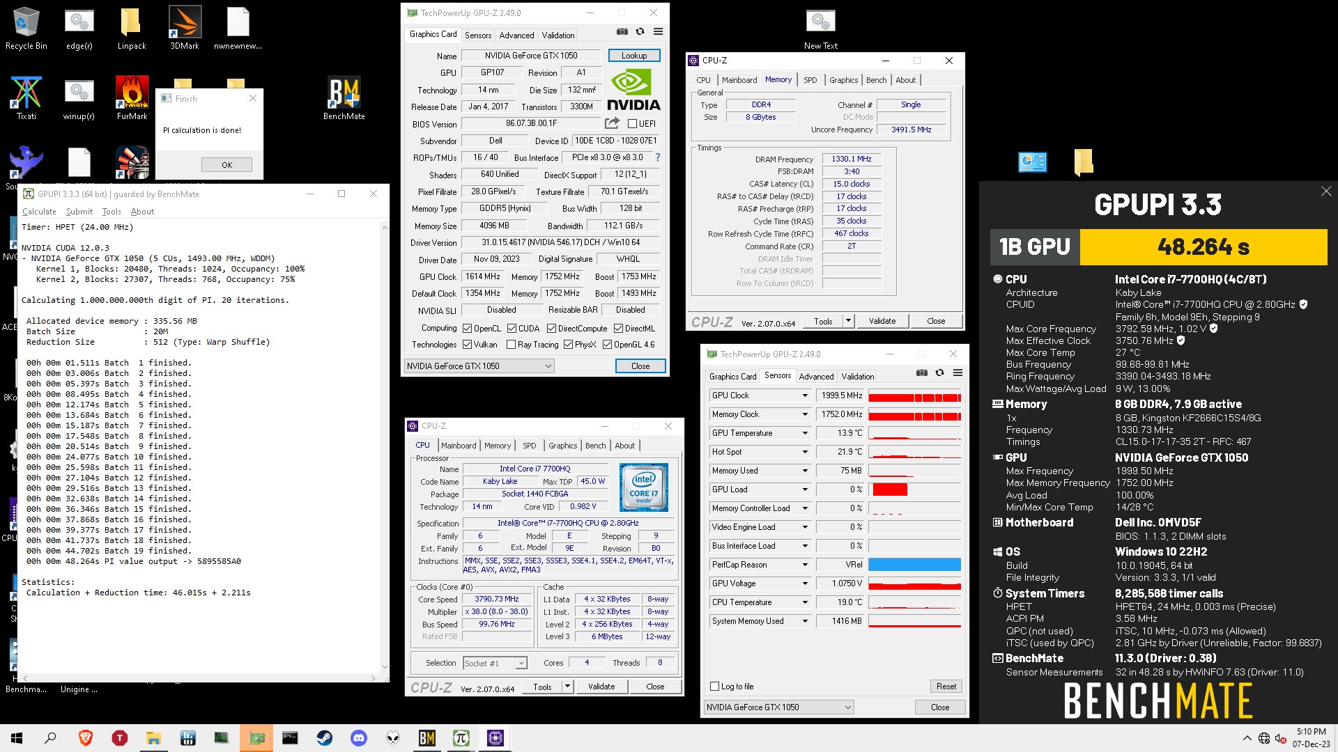Screen dimensions: 1338x752
Task: Launch the BenchMate desktop shortcut
Action: (x=344, y=98)
